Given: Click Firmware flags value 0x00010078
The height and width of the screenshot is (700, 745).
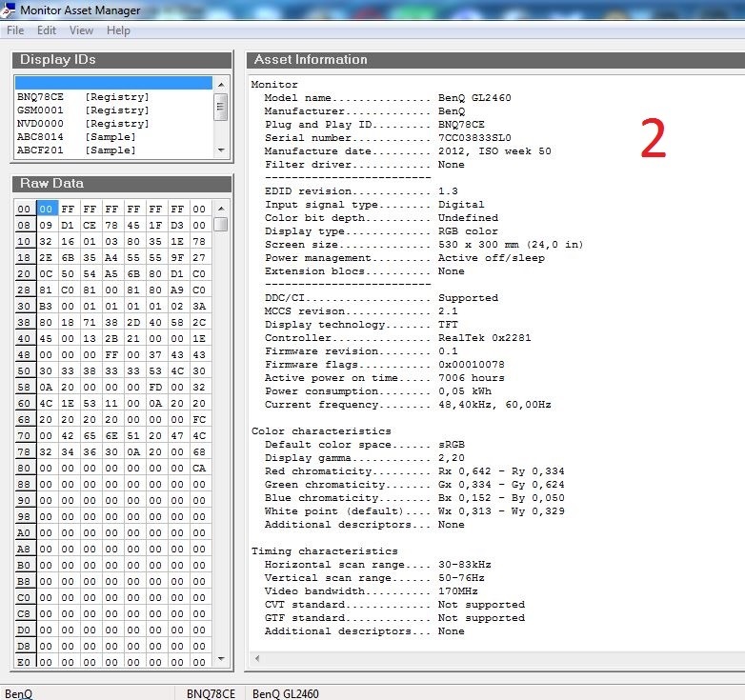Looking at the screenshot, I should coord(472,364).
